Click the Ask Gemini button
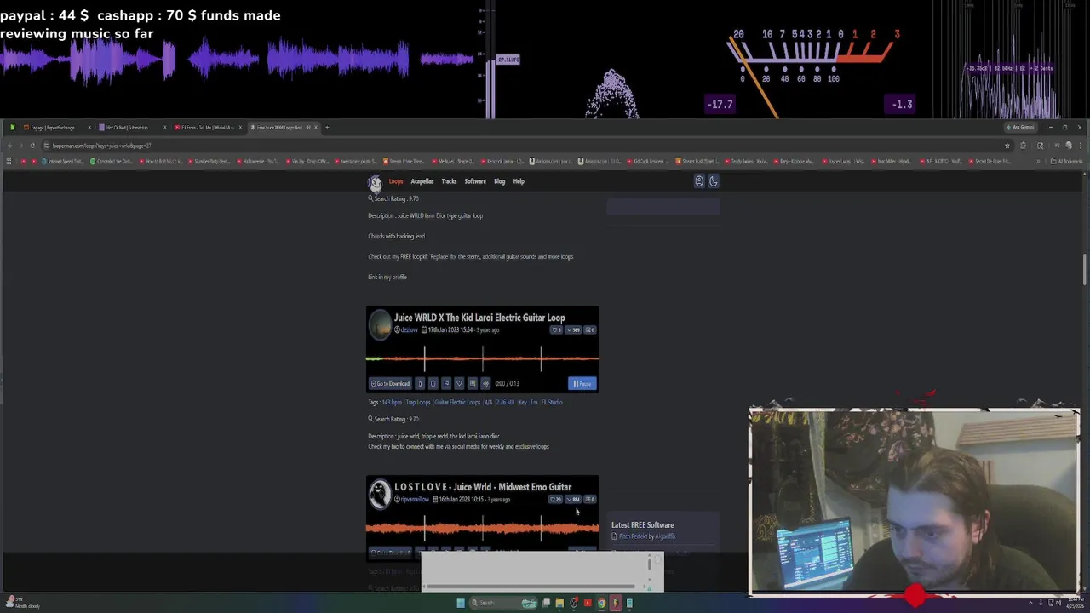The height and width of the screenshot is (613, 1090). (x=1020, y=128)
